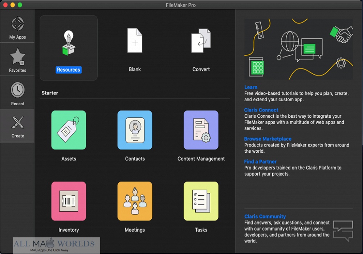The image size is (363, 254).
Task: Open the My Apps sidebar section
Action: pos(17,26)
